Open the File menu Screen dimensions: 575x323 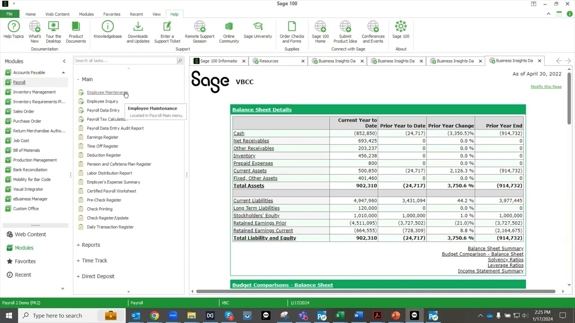[9, 14]
